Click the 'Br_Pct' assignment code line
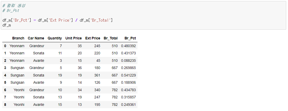Screen dimensions: 288x111 coord(58,20)
